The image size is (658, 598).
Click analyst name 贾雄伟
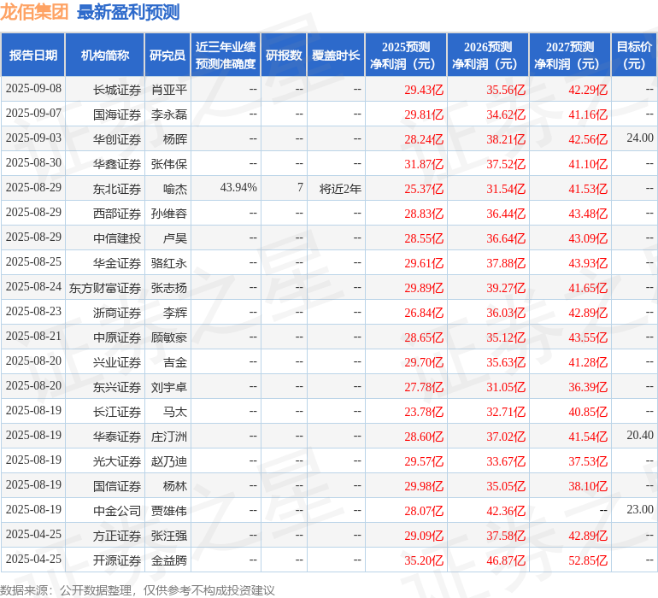pyautogui.click(x=168, y=511)
